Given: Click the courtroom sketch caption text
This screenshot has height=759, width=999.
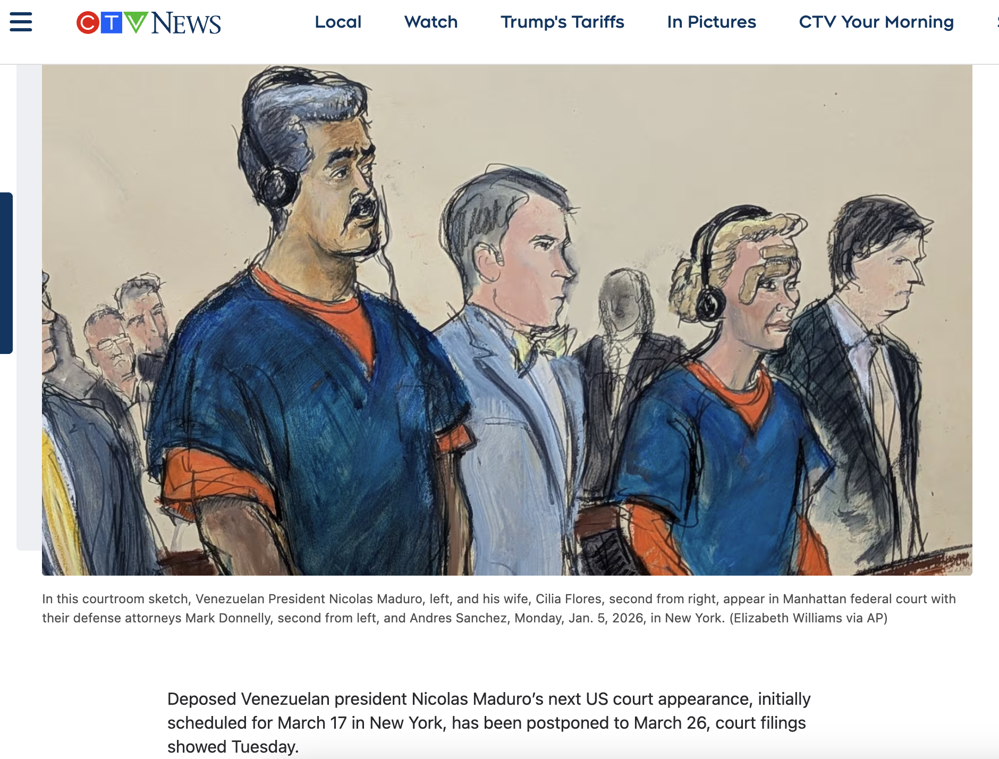Looking at the screenshot, I should point(499,609).
